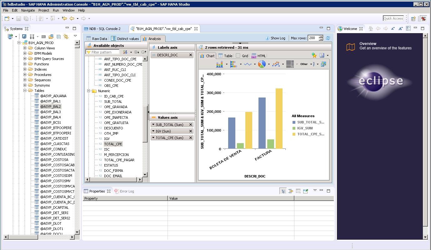
Task: Open the Project menu
Action: pyautogui.click(x=44, y=10)
